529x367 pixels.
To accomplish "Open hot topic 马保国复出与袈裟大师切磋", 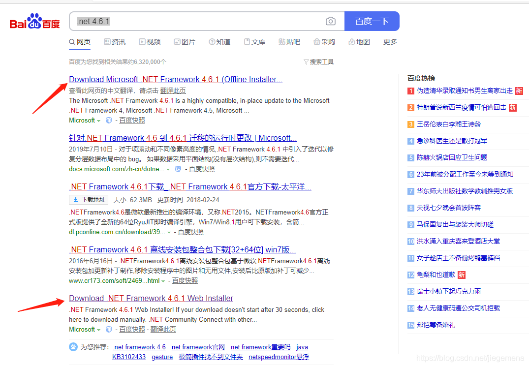I will tap(455, 225).
